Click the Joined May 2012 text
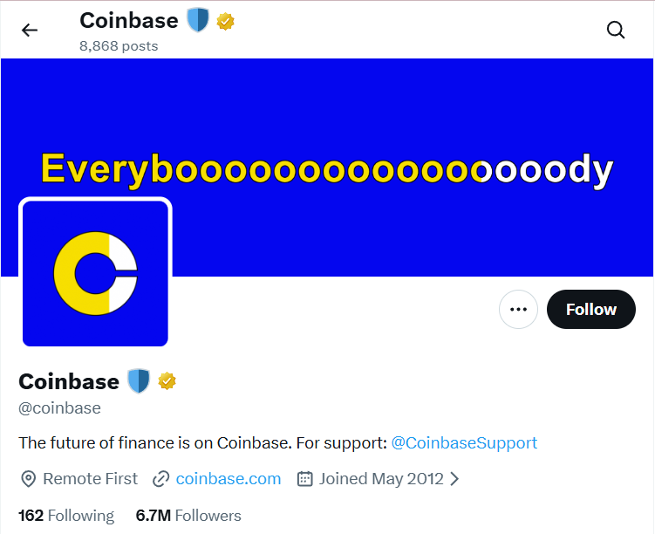 tap(381, 479)
